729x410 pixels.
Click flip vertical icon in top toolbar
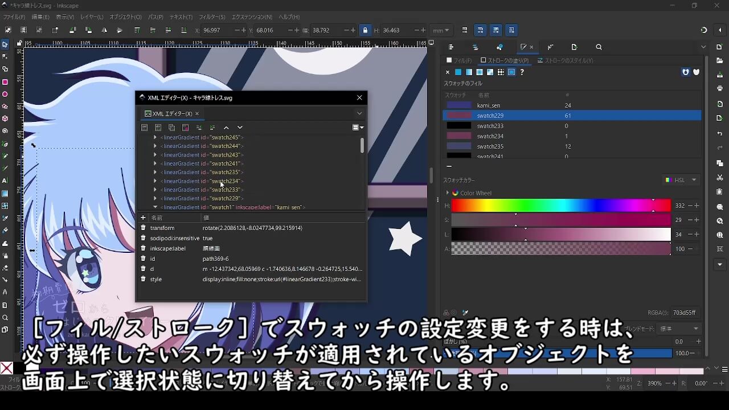coord(120,30)
